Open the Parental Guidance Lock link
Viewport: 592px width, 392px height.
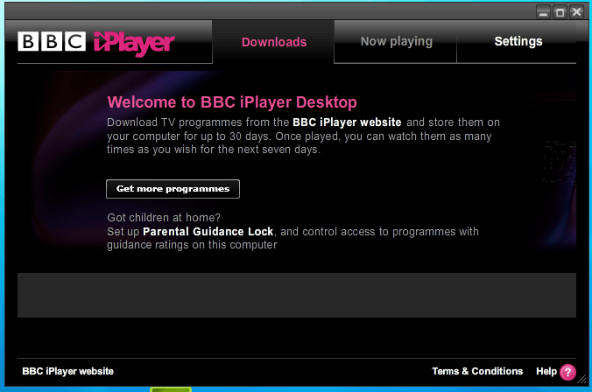pyautogui.click(x=208, y=232)
